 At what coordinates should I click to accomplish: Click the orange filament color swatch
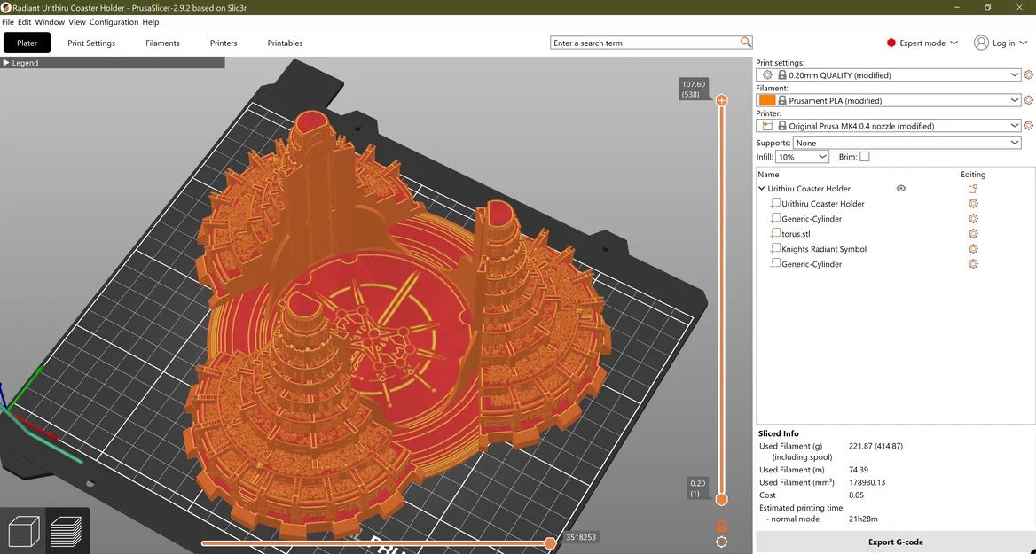pos(767,100)
